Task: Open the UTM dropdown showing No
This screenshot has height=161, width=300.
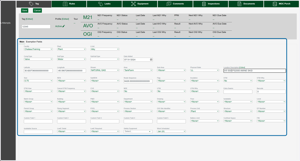Action: tap(171, 91)
